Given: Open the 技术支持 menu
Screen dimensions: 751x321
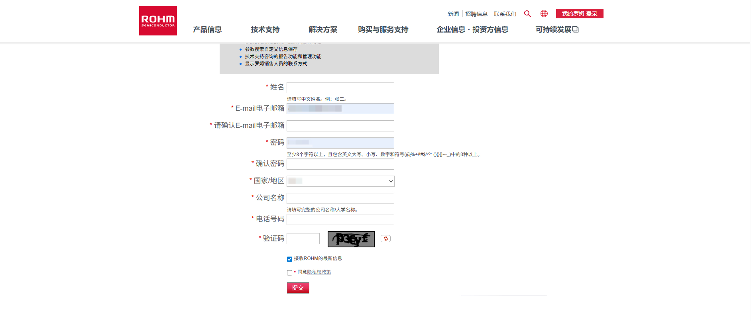Looking at the screenshot, I should 265,29.
